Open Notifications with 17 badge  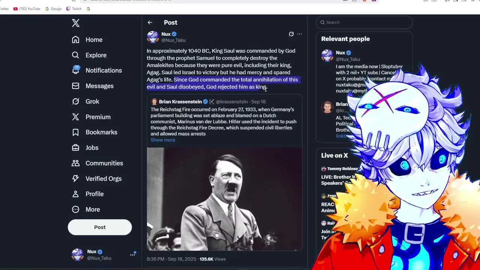point(97,70)
